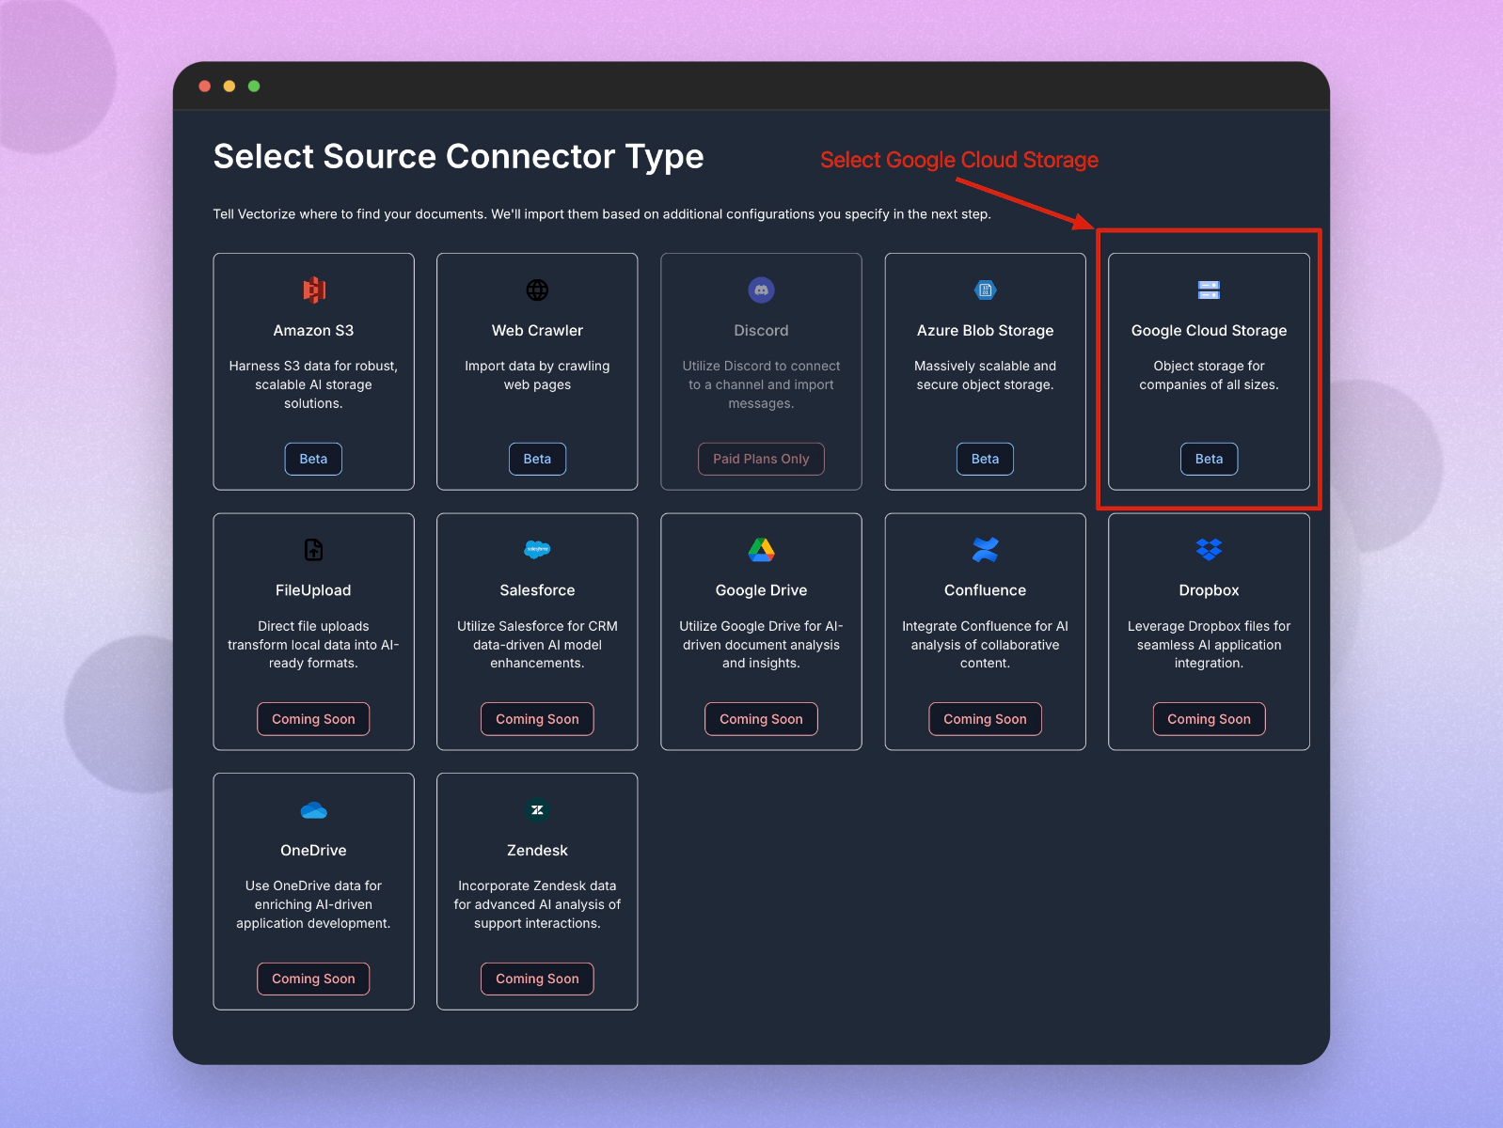1503x1128 pixels.
Task: Minimize window using yellow button
Action: (229, 86)
